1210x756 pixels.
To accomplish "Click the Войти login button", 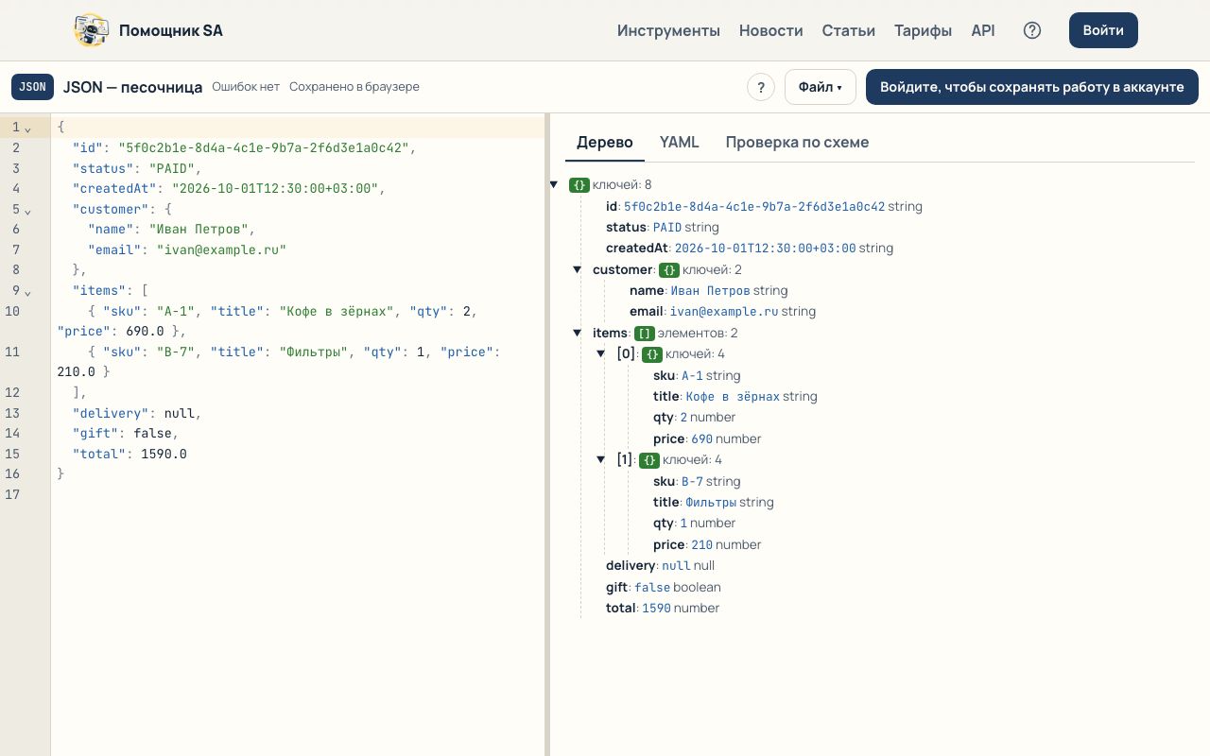I will (1103, 30).
